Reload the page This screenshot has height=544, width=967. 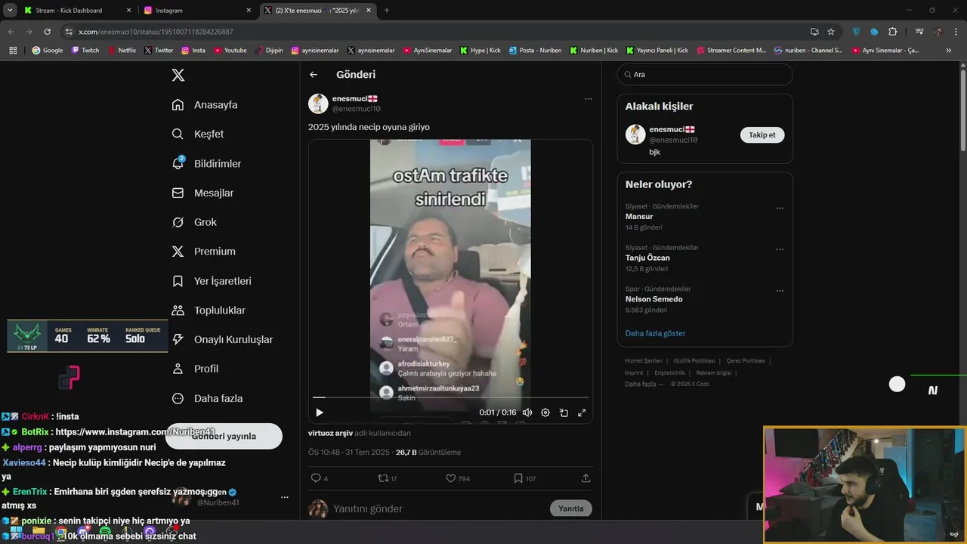(47, 32)
